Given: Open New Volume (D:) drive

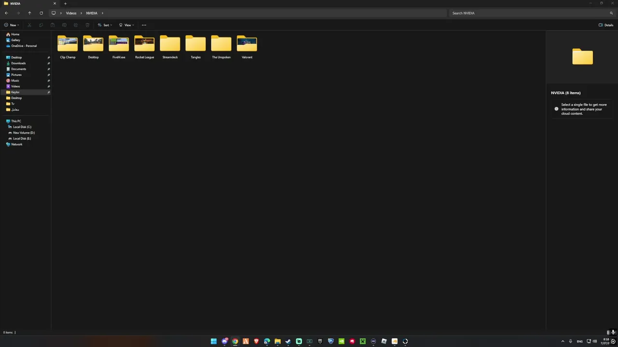Looking at the screenshot, I should point(24,133).
